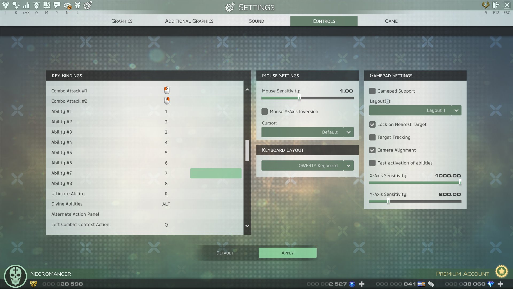The height and width of the screenshot is (289, 513).
Task: Click key binding 8 for Ability #8
Action: click(166, 184)
